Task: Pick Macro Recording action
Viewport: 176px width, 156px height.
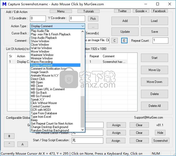Action: (42, 62)
